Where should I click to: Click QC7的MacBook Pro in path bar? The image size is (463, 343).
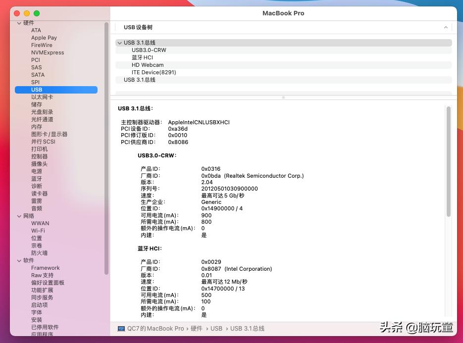155,329
